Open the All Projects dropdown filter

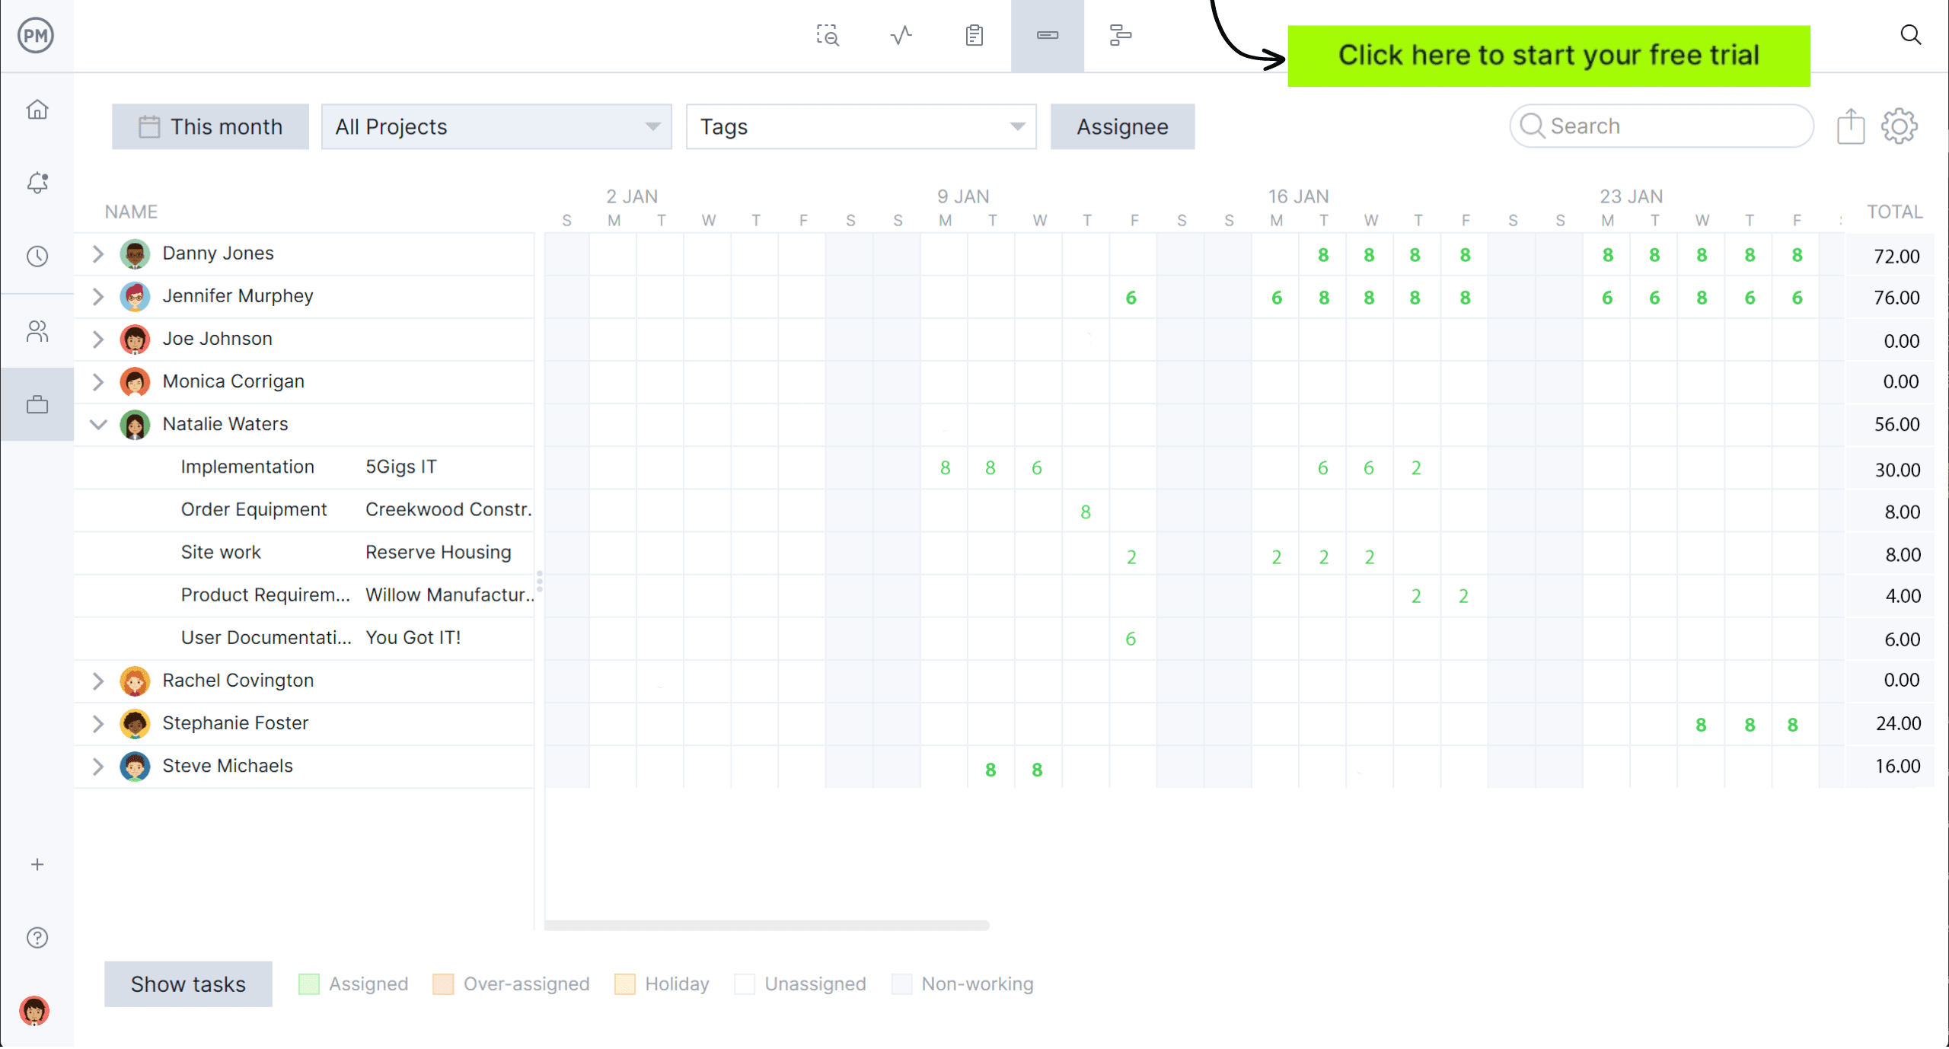coord(497,126)
